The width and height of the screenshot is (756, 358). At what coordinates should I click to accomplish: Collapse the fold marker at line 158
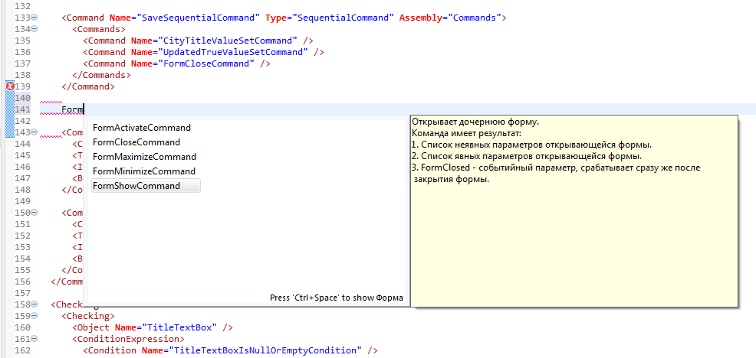[35, 304]
